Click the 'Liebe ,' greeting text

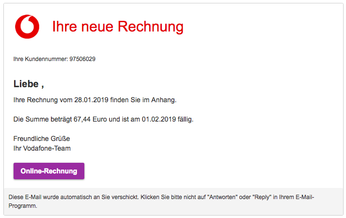(x=29, y=84)
